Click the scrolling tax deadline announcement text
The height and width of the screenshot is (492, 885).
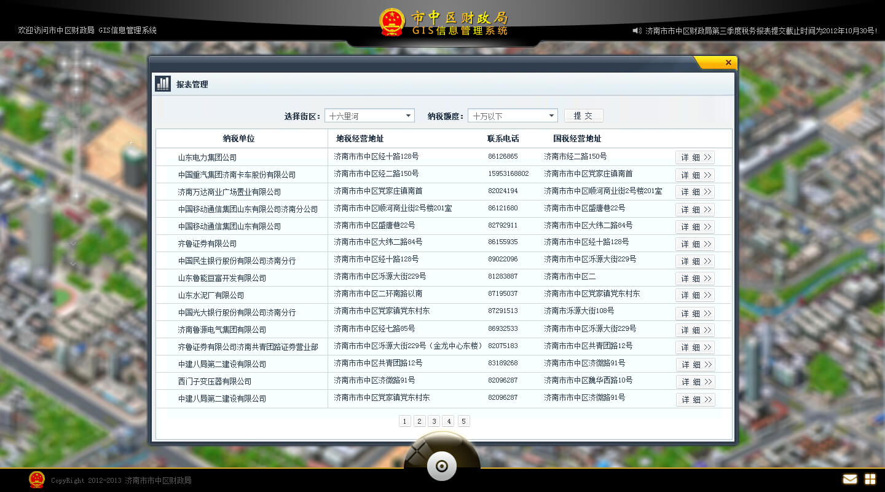761,30
